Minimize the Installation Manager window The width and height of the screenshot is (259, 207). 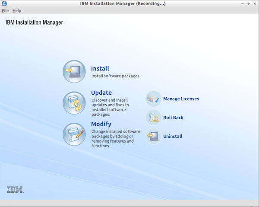pyautogui.click(x=242, y=3)
